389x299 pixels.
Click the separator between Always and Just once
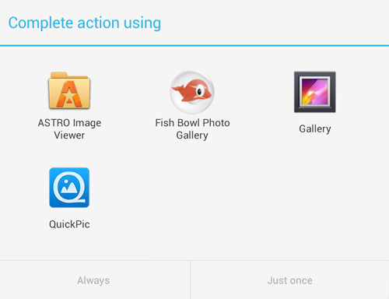click(x=191, y=280)
